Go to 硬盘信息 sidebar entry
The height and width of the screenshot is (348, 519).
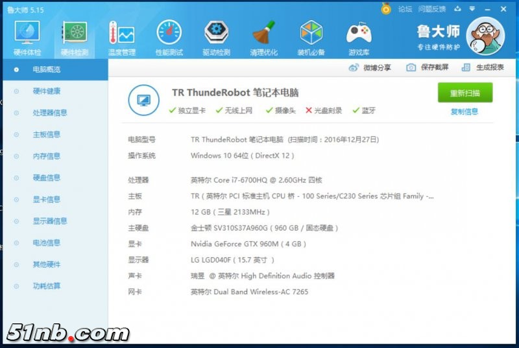pyautogui.click(x=47, y=178)
